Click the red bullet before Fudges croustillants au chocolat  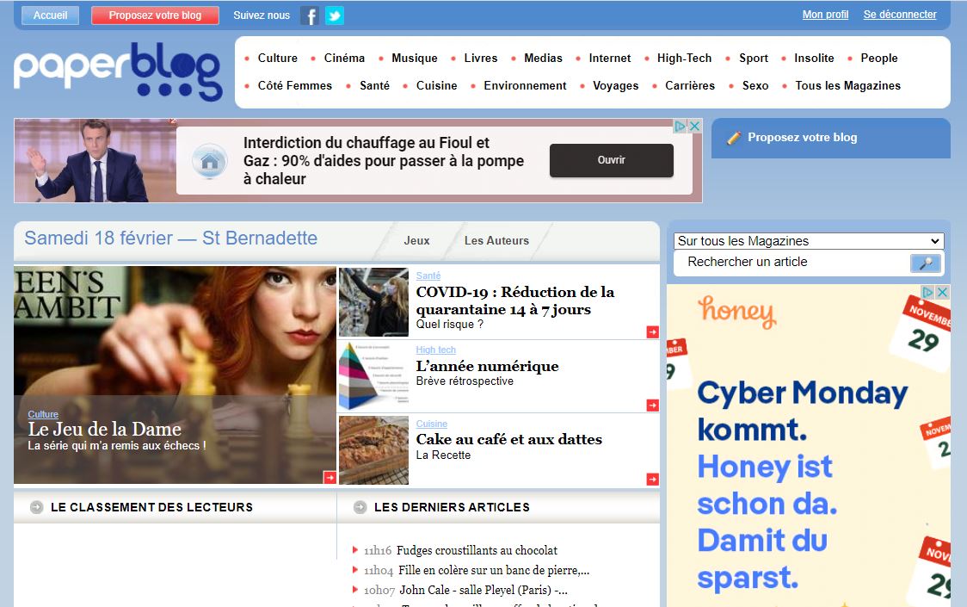[354, 550]
